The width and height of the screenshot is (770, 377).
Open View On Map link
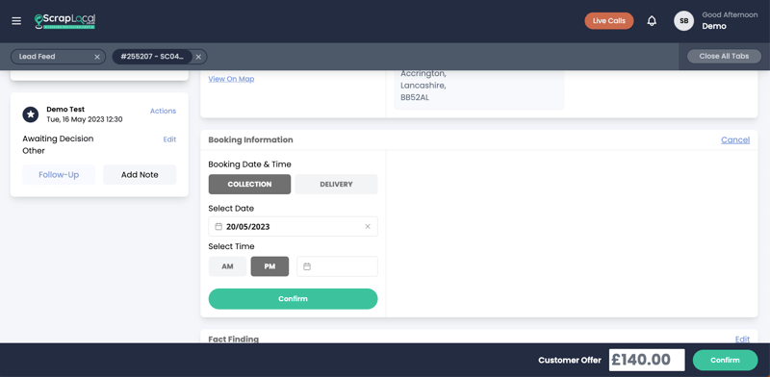coord(231,79)
